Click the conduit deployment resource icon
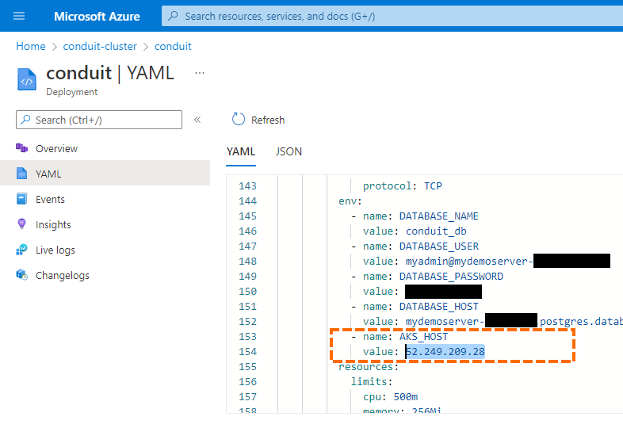 click(27, 79)
